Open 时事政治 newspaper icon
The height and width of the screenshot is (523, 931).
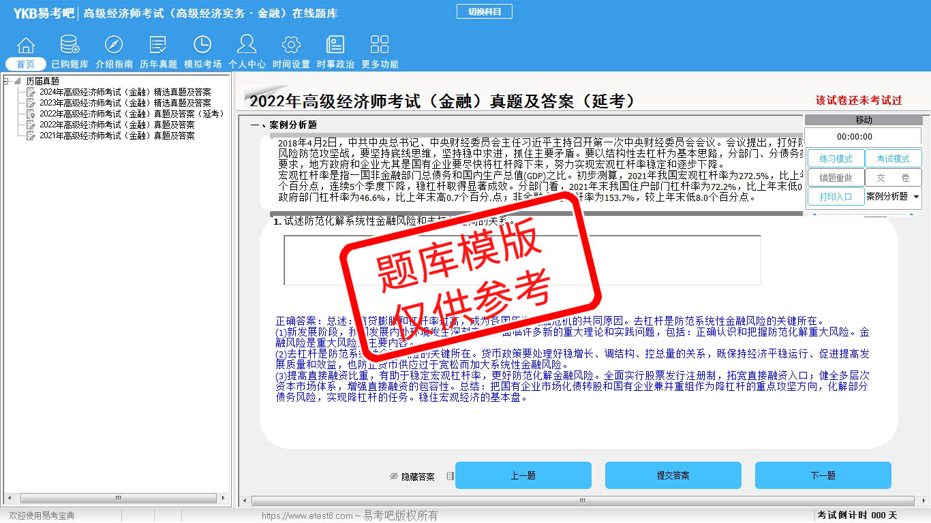click(335, 46)
